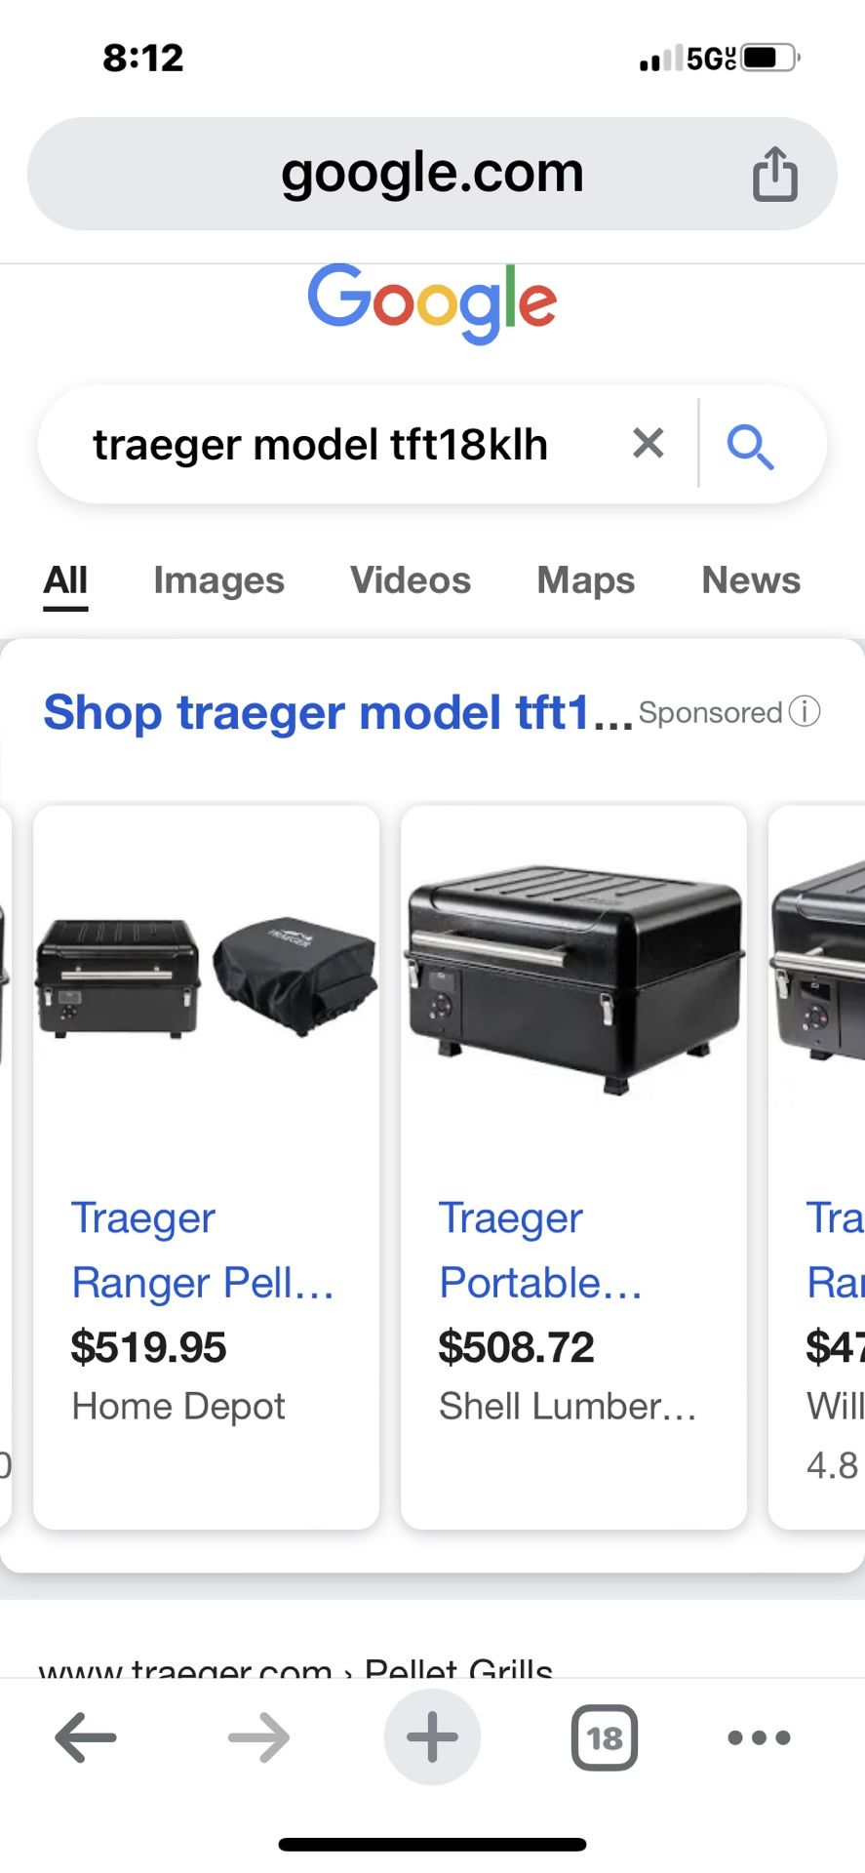865x1873 pixels.
Task: Open the tab switcher showing 18 tabs
Action: point(605,1737)
